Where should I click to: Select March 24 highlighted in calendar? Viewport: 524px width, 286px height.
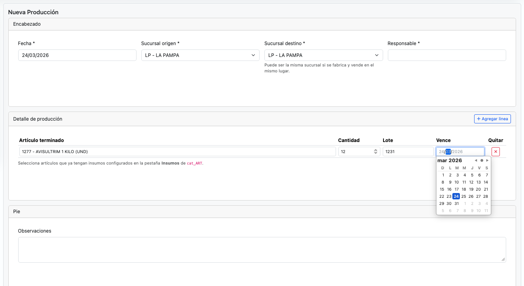coord(456,196)
